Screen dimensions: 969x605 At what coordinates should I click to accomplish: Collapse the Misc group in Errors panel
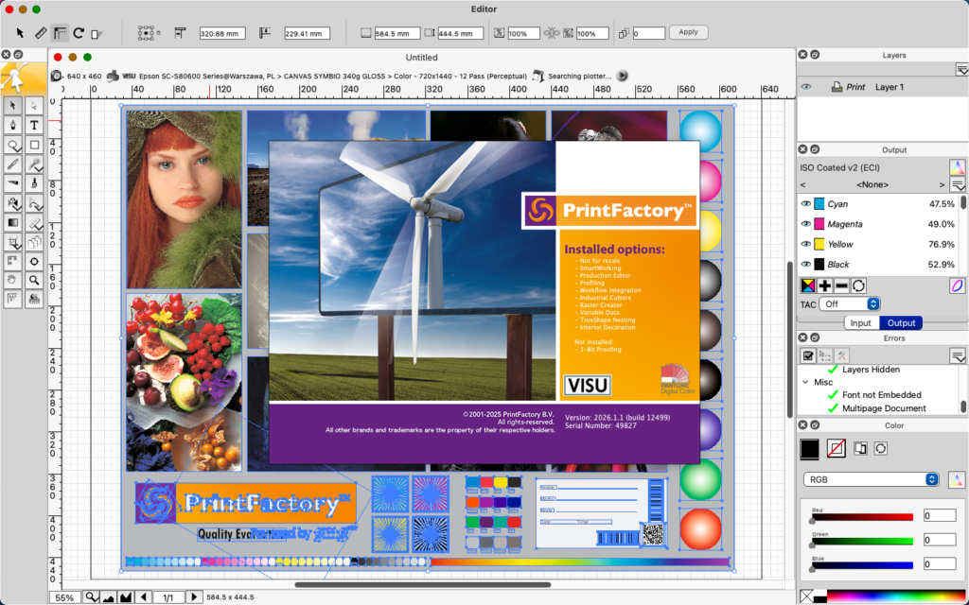coord(805,382)
